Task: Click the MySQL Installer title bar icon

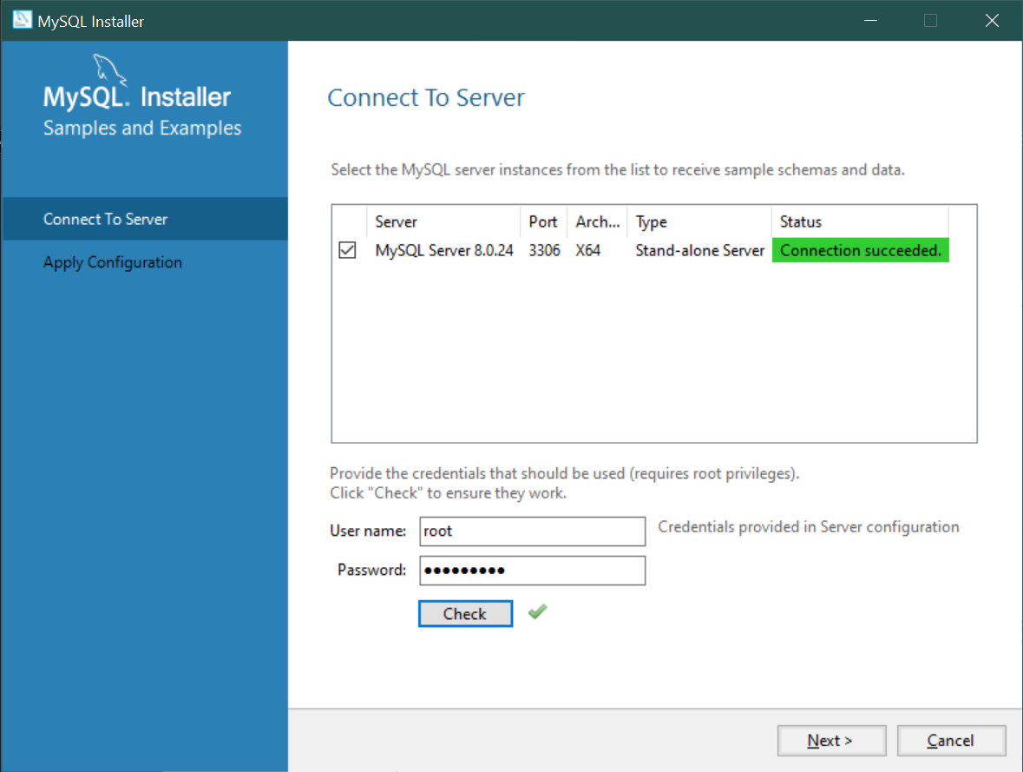Action: (x=22, y=20)
